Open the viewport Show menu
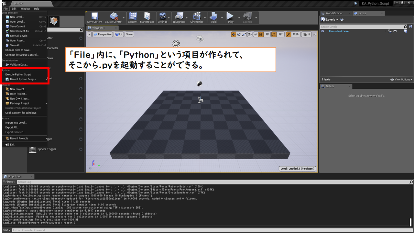414x233 pixels. click(x=129, y=34)
